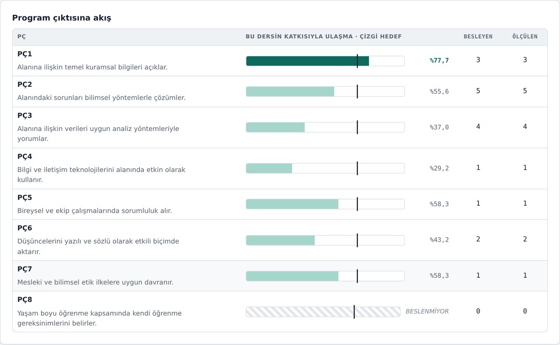Click the "BU DERSİN KATKISIYLA ULAŞMA · ÇİZGİ HEDEF" header

(x=324, y=37)
